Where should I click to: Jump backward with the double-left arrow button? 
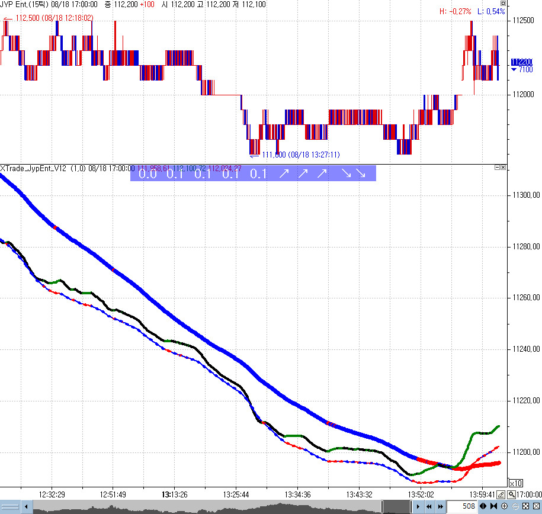[429, 506]
